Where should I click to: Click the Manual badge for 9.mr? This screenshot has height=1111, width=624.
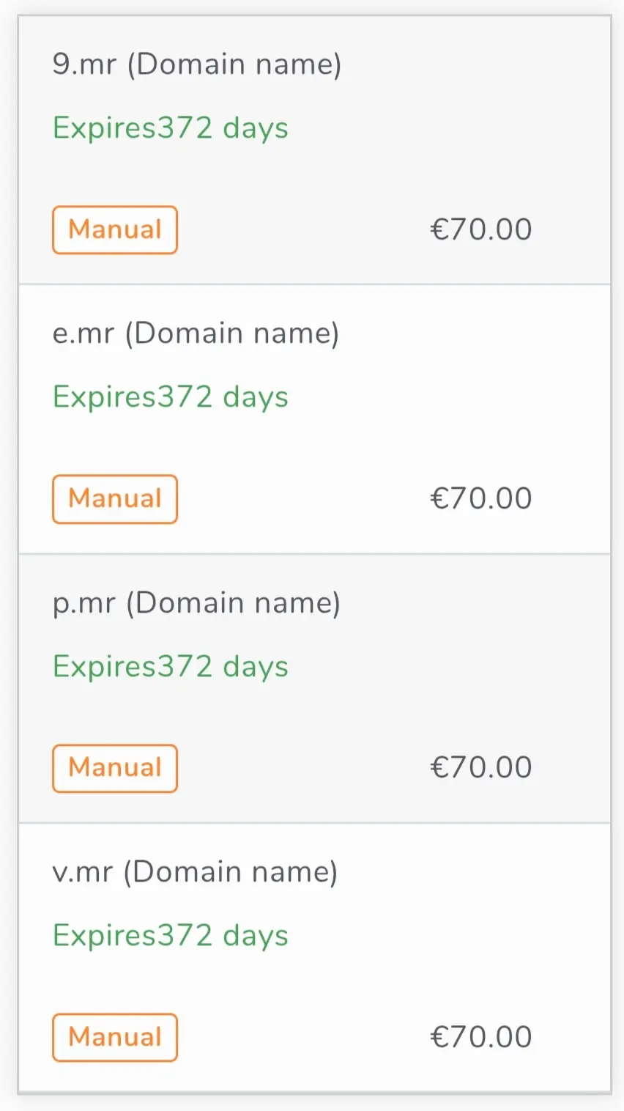click(115, 230)
